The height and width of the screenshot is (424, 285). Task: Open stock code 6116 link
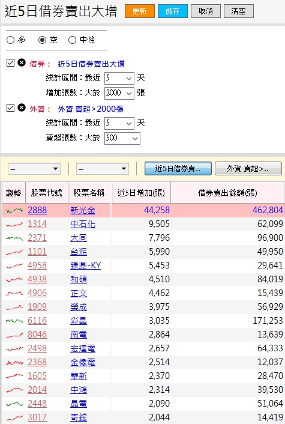coord(37,321)
